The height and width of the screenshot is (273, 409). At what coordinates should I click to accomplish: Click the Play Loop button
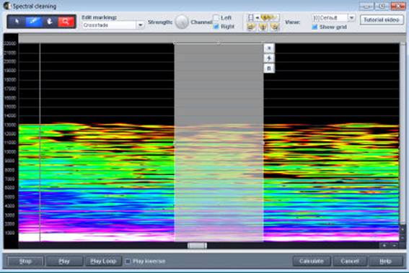[103, 261]
